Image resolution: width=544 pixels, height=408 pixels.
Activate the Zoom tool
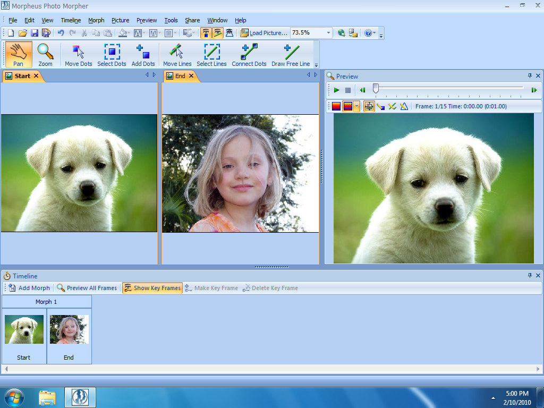45,55
